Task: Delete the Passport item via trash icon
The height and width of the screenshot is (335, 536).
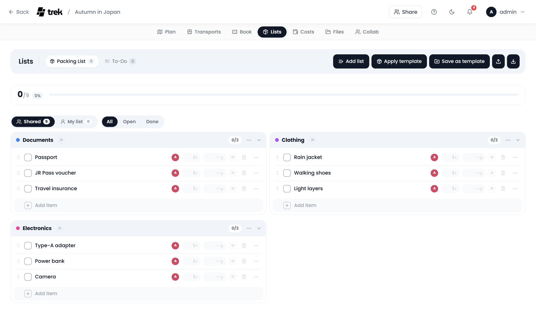Action: 244,157
